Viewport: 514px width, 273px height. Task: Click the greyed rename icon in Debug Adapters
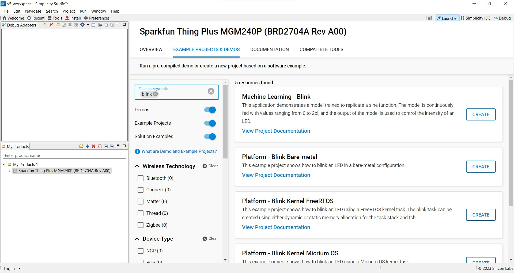64,25
